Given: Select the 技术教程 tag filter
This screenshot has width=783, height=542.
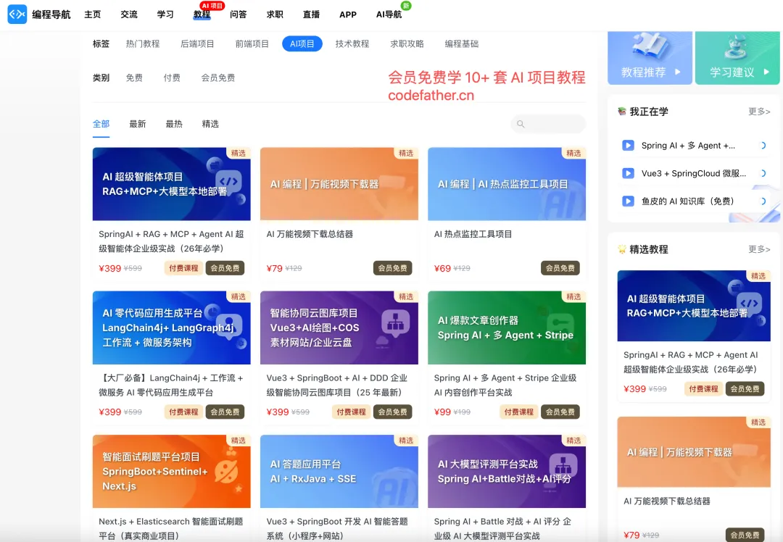Looking at the screenshot, I should 352,44.
